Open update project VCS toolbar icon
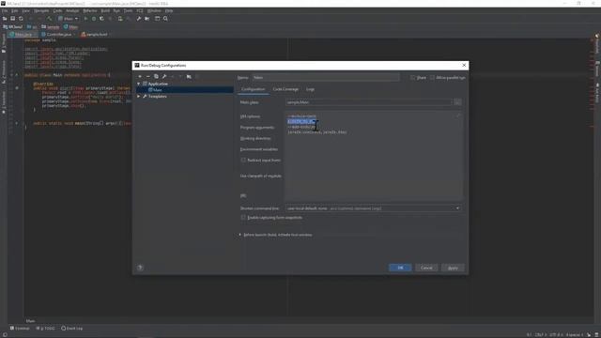The width and height of the screenshot is (601, 338). (120, 19)
